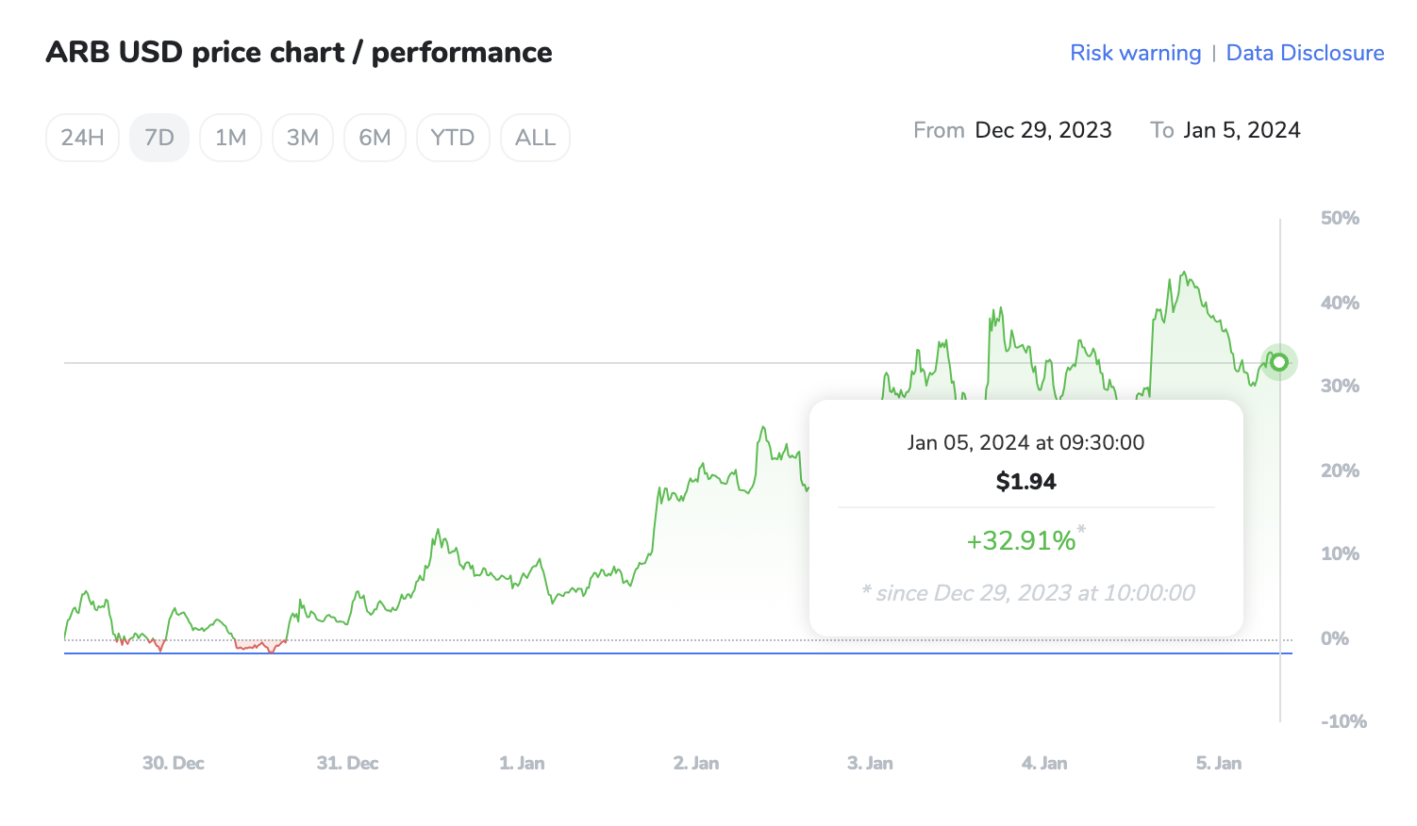Click the 2. Jan axis label
Image resolution: width=1417 pixels, height=826 pixels.
coord(696,763)
